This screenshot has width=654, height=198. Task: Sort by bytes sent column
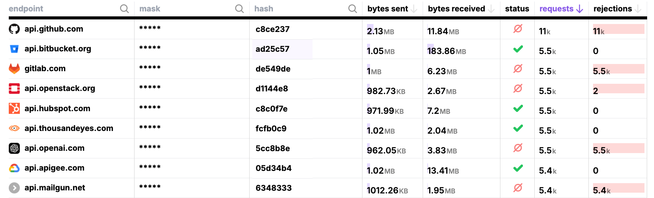pyautogui.click(x=414, y=9)
